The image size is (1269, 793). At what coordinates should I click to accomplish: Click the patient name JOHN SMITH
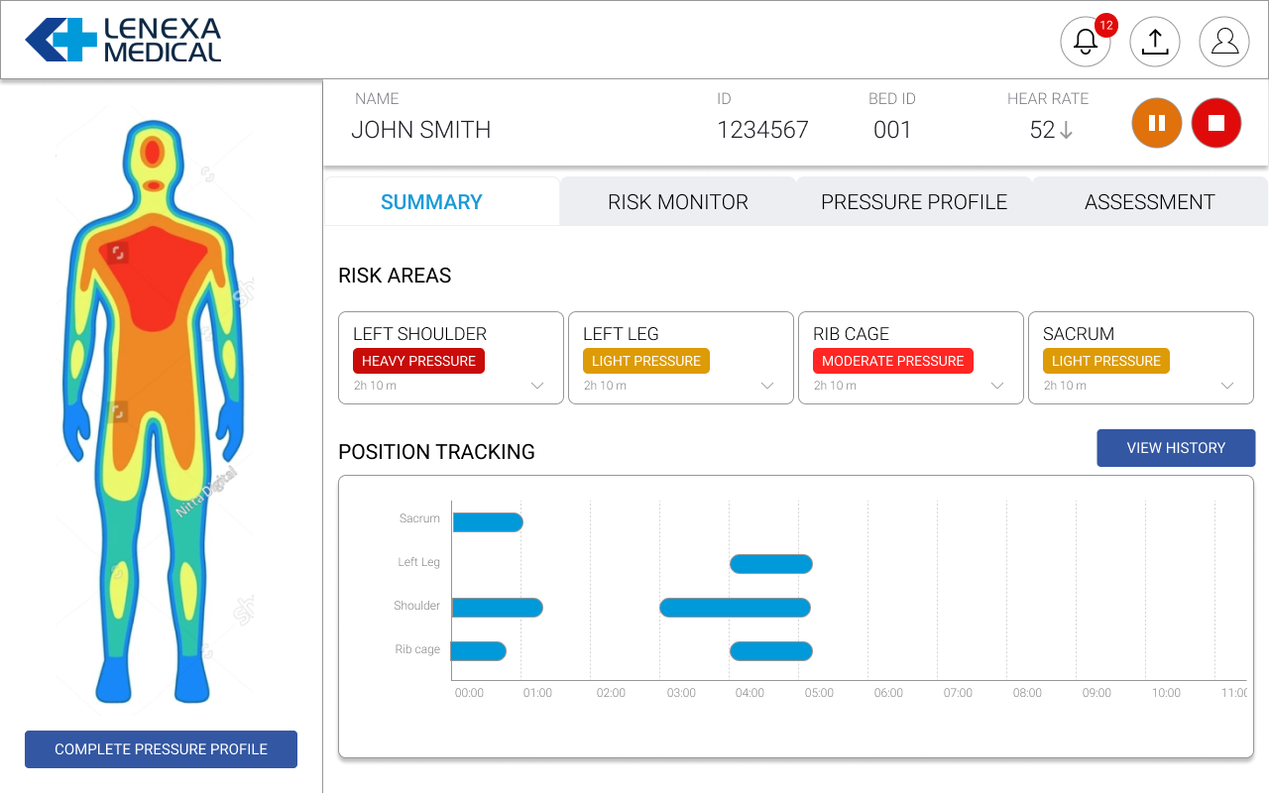tap(420, 130)
